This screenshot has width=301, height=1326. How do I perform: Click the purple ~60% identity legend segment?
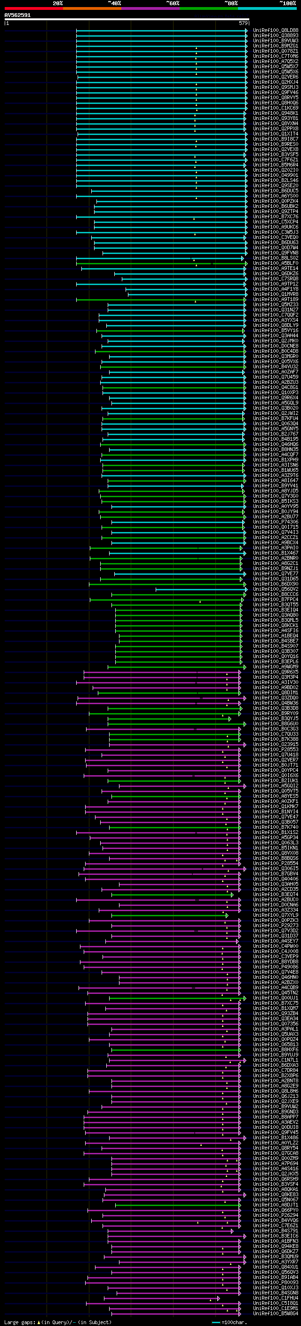[151, 8]
